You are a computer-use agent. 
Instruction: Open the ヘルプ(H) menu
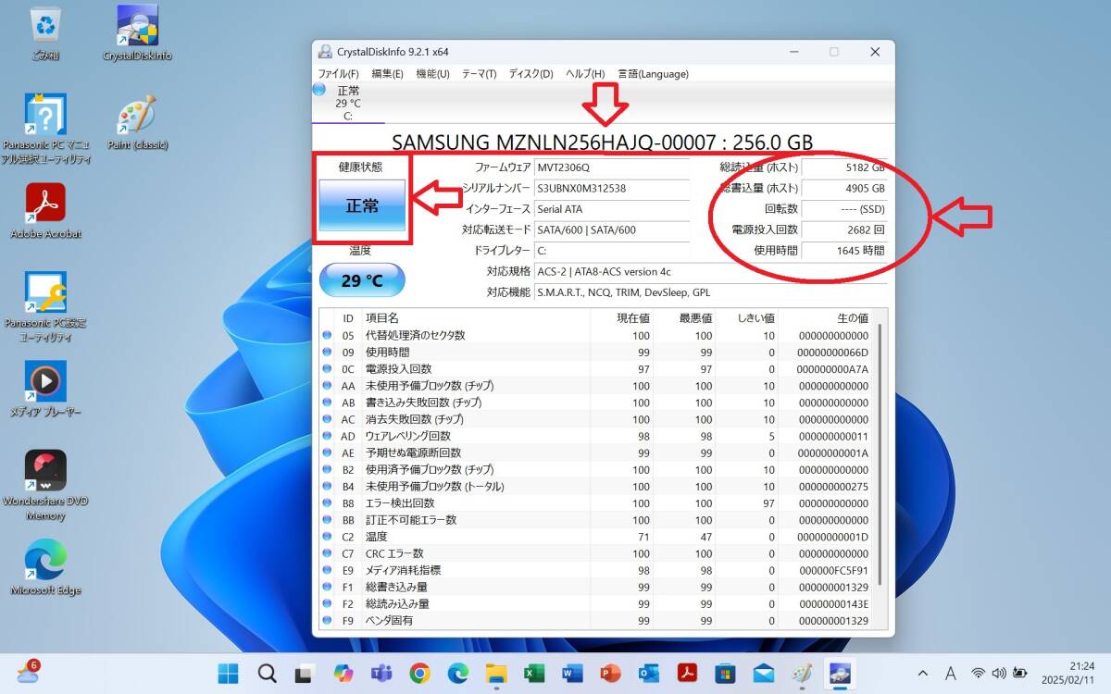(x=585, y=74)
